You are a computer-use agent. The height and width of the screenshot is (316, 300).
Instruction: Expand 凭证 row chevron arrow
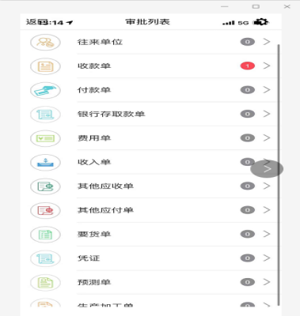point(267,258)
